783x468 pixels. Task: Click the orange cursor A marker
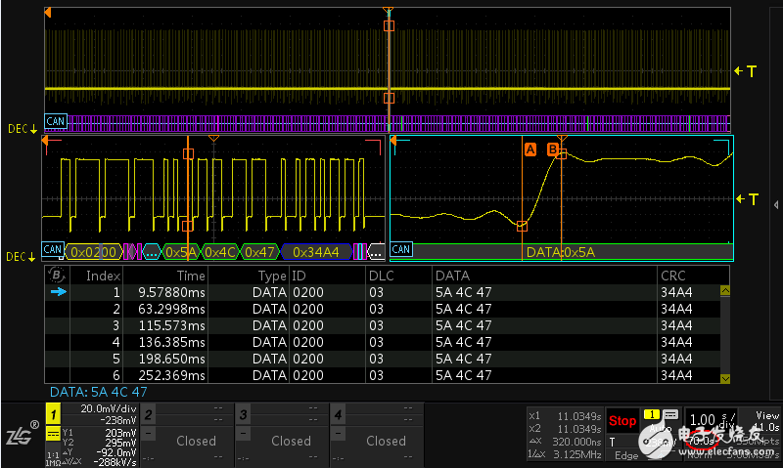[530, 149]
